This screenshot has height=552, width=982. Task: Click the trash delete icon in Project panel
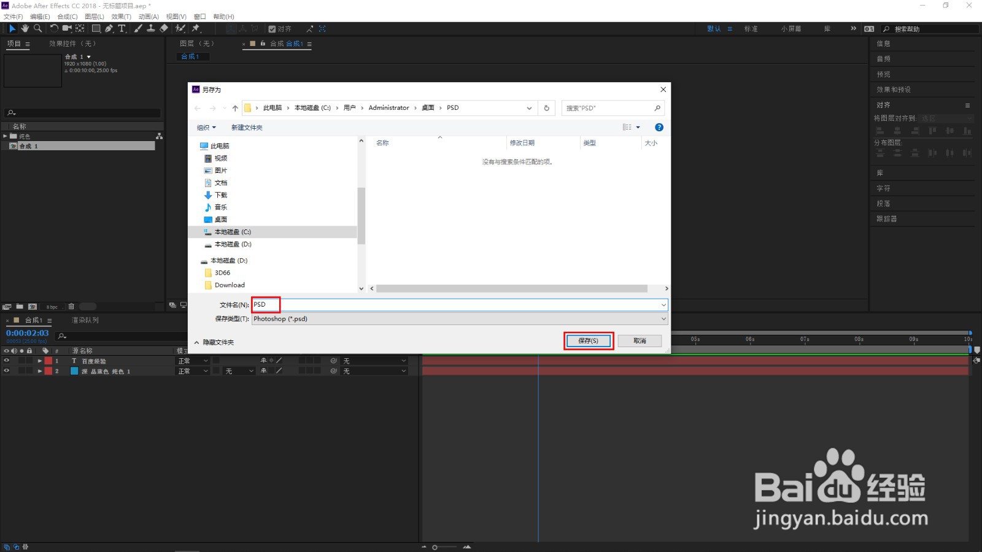coord(71,307)
